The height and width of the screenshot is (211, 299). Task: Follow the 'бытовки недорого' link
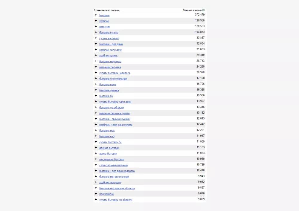pyautogui.click(x=110, y=61)
